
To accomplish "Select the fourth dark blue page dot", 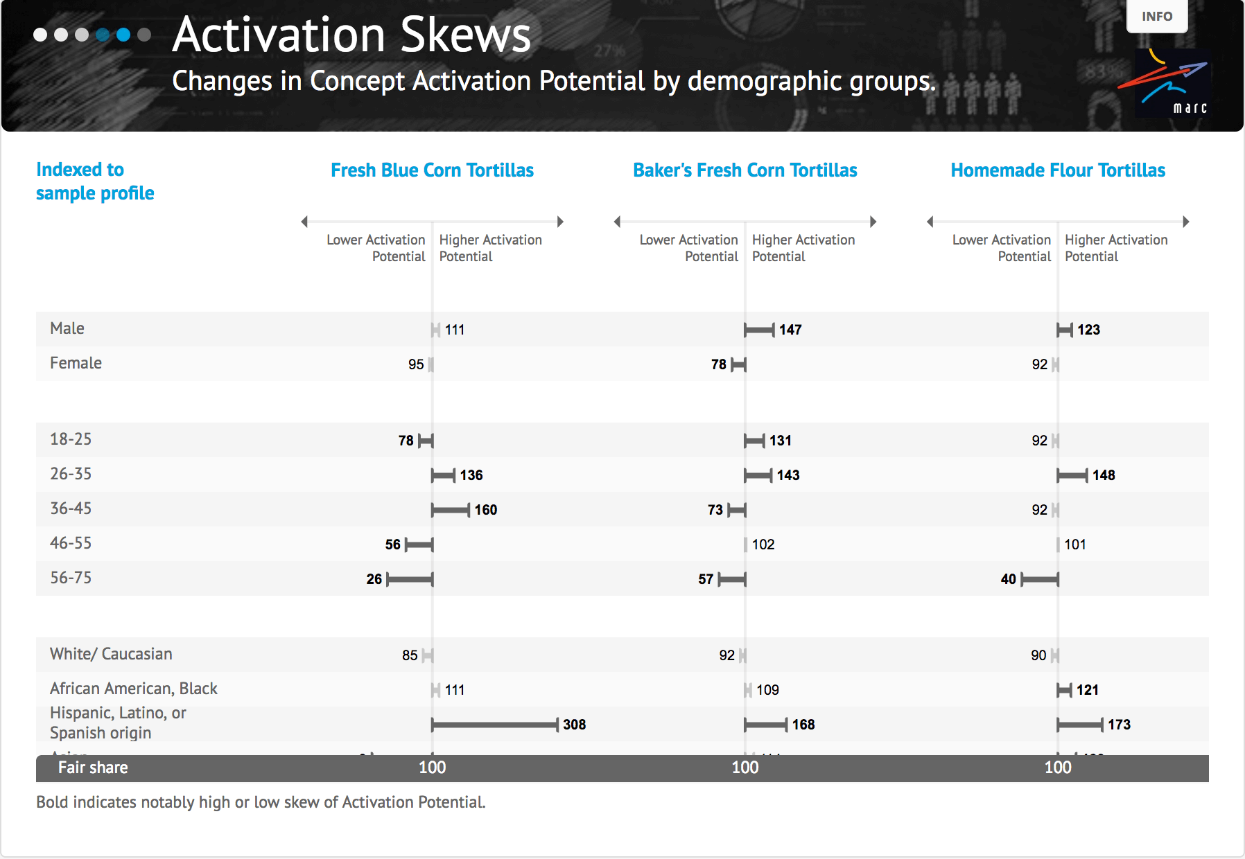I will [x=103, y=35].
